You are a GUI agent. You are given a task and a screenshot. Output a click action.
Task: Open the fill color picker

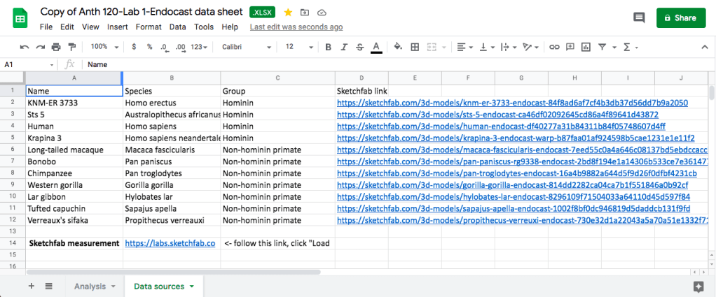pyautogui.click(x=398, y=47)
